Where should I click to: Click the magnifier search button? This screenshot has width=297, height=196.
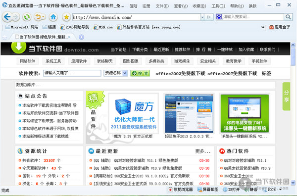point(288,17)
